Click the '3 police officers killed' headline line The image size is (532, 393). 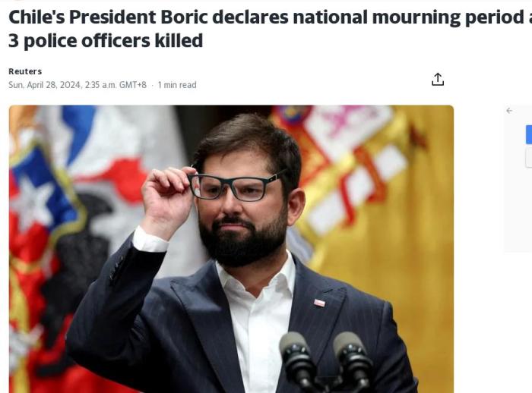coord(106,41)
